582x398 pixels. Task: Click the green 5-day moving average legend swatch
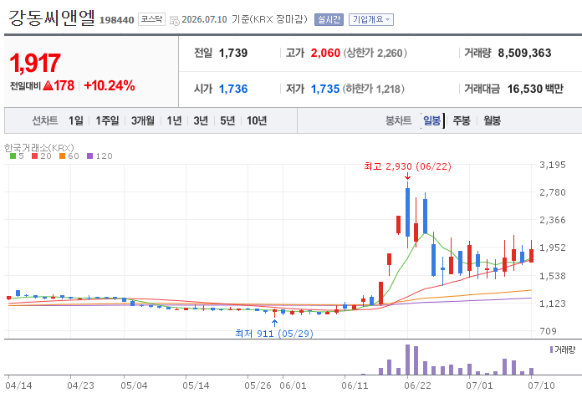click(13, 156)
